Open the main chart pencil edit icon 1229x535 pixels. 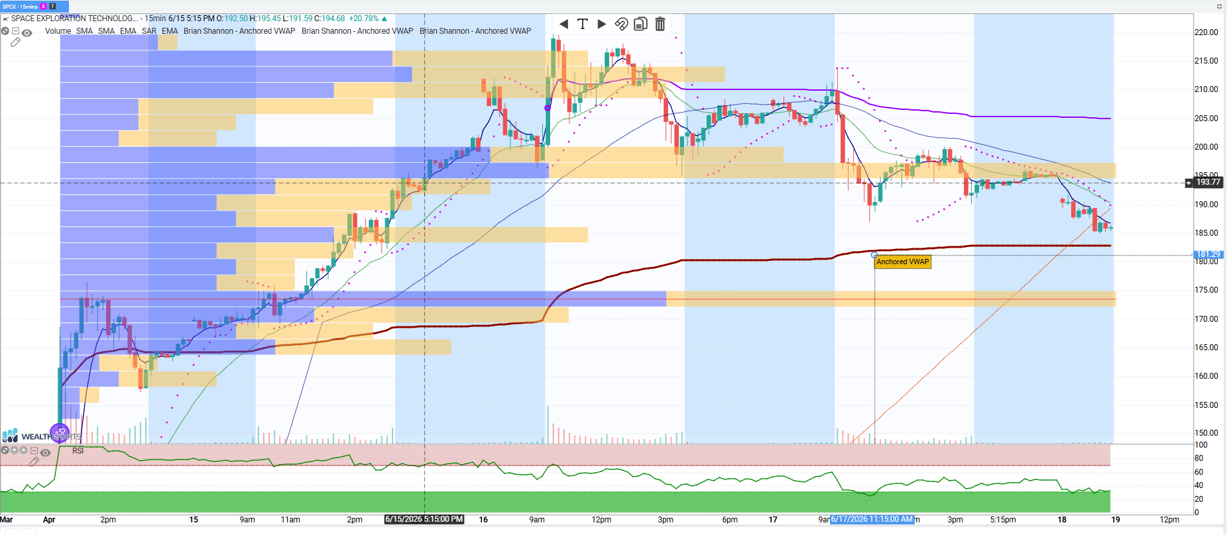coord(16,42)
